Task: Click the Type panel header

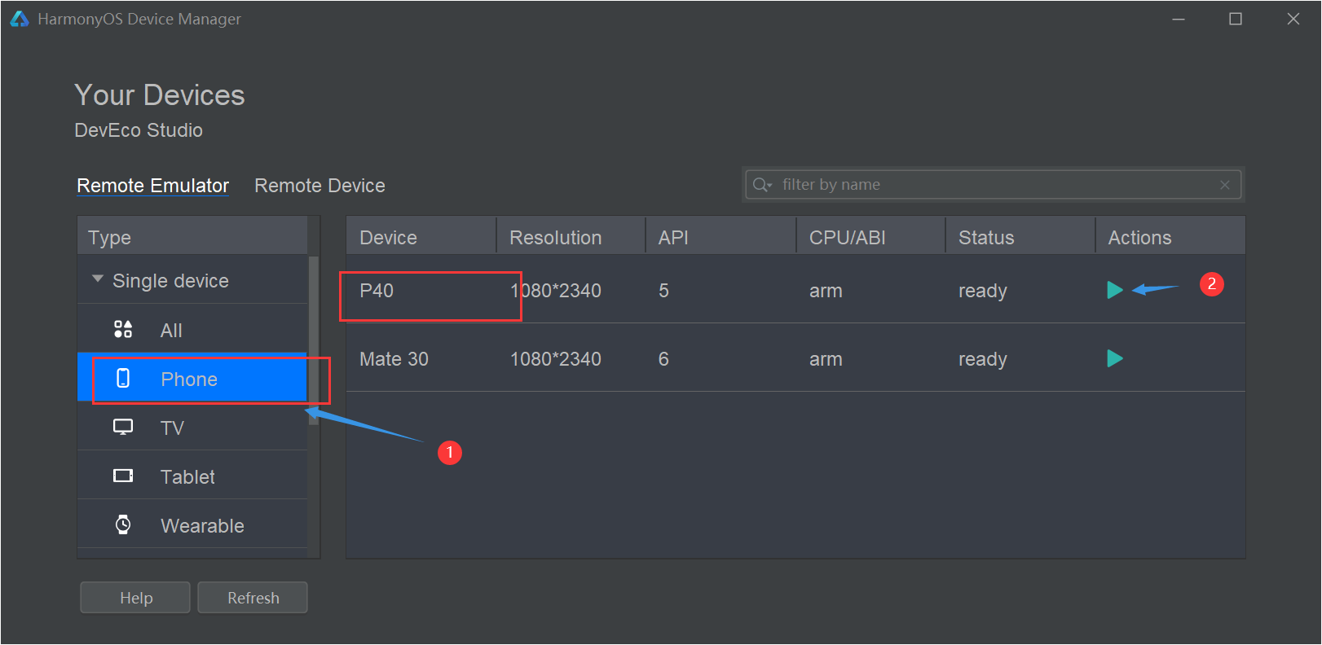Action: (192, 237)
